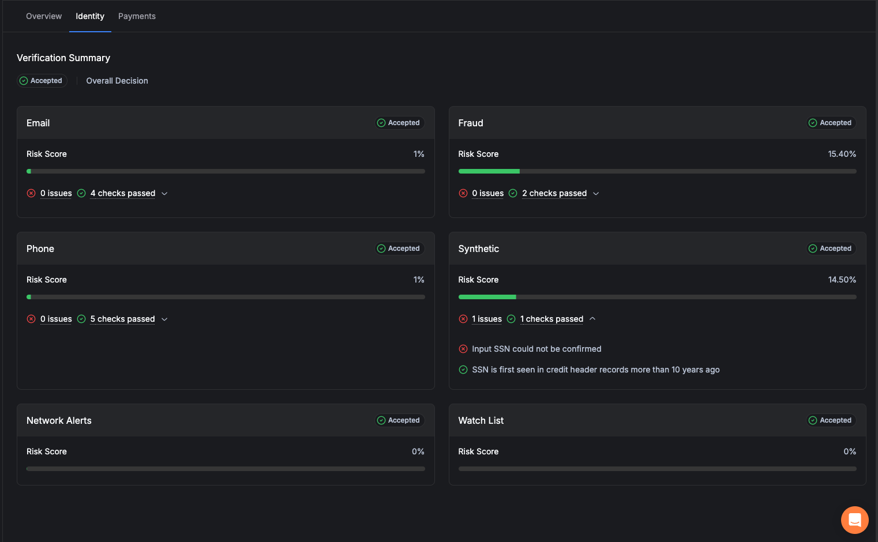Click the check icon beside Accepted under Verification Summary
This screenshot has width=878, height=542.
[x=24, y=81]
